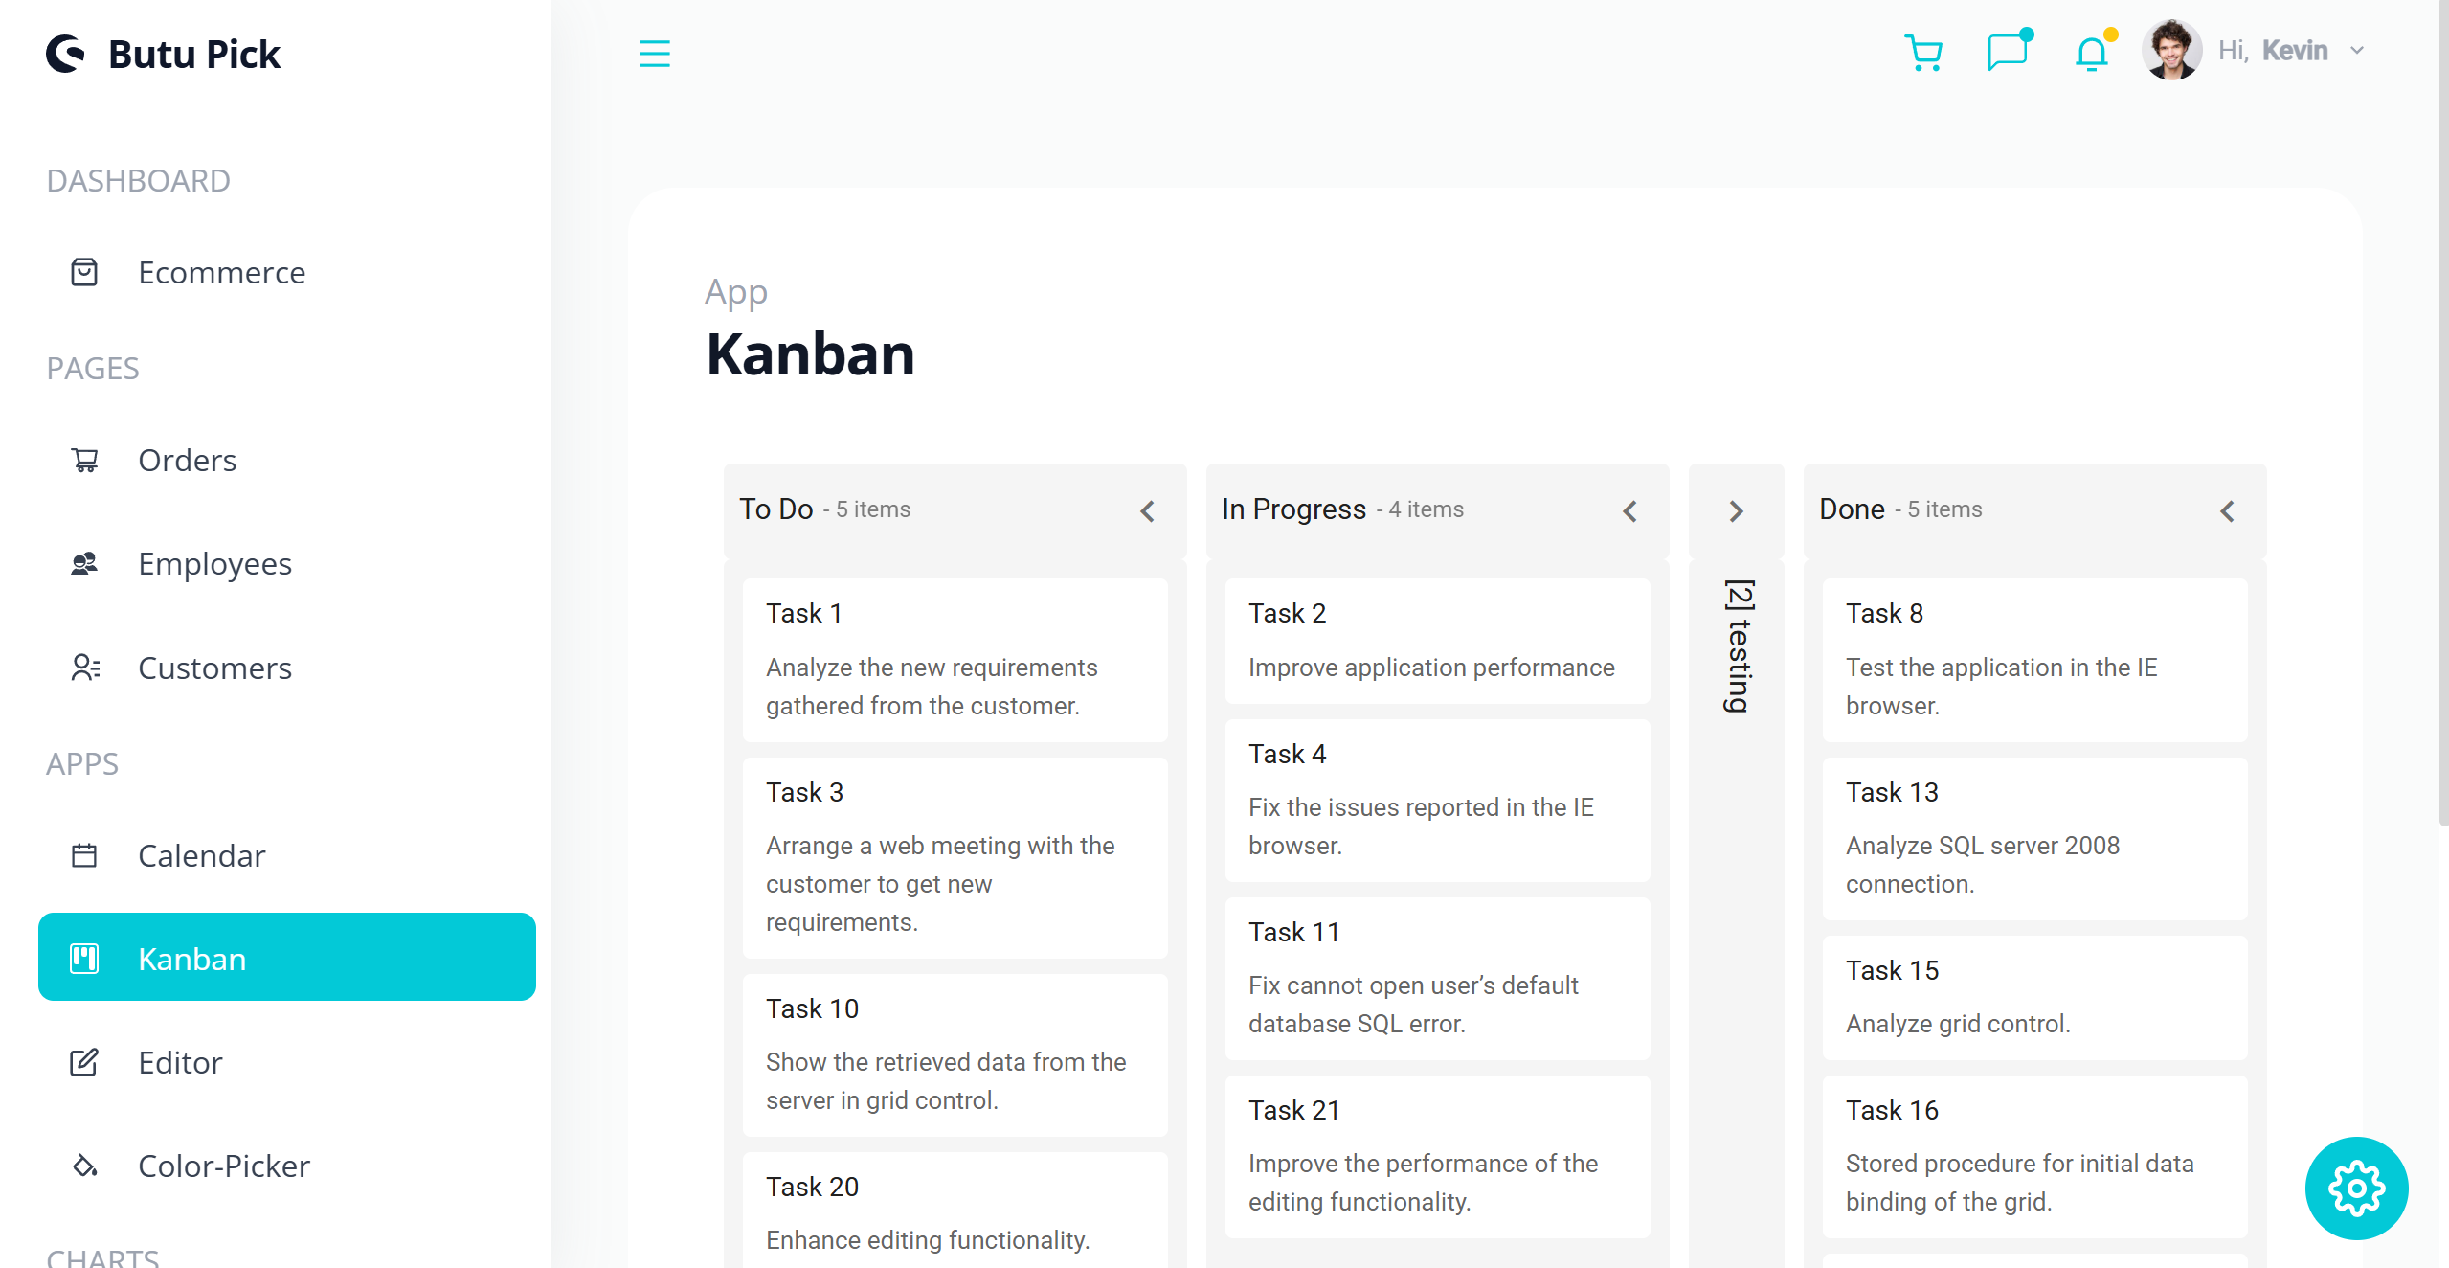
Task: Click the floating settings gear button
Action: (x=2355, y=1188)
